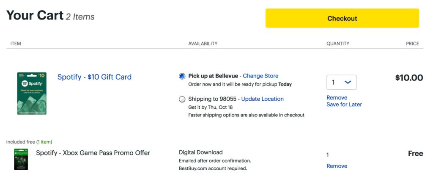The height and width of the screenshot is (185, 433).
Task: Click 'Faster shipping options are also available' text
Action: click(247, 115)
